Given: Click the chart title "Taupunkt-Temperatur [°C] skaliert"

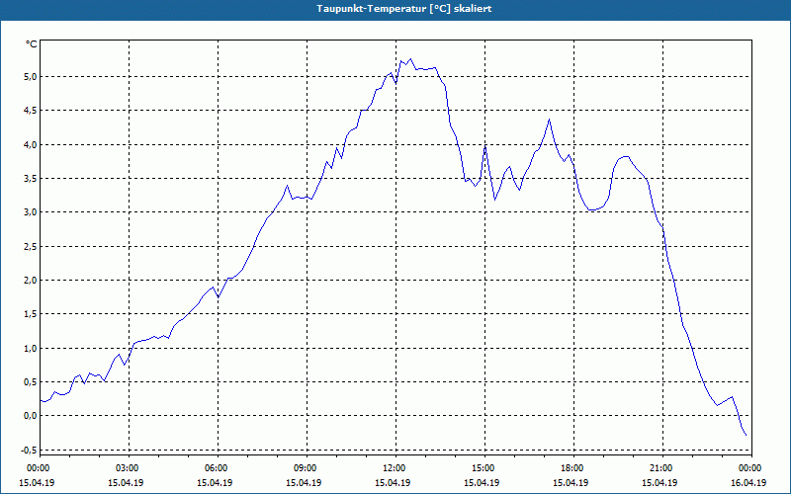Looking at the screenshot, I should click(404, 9).
